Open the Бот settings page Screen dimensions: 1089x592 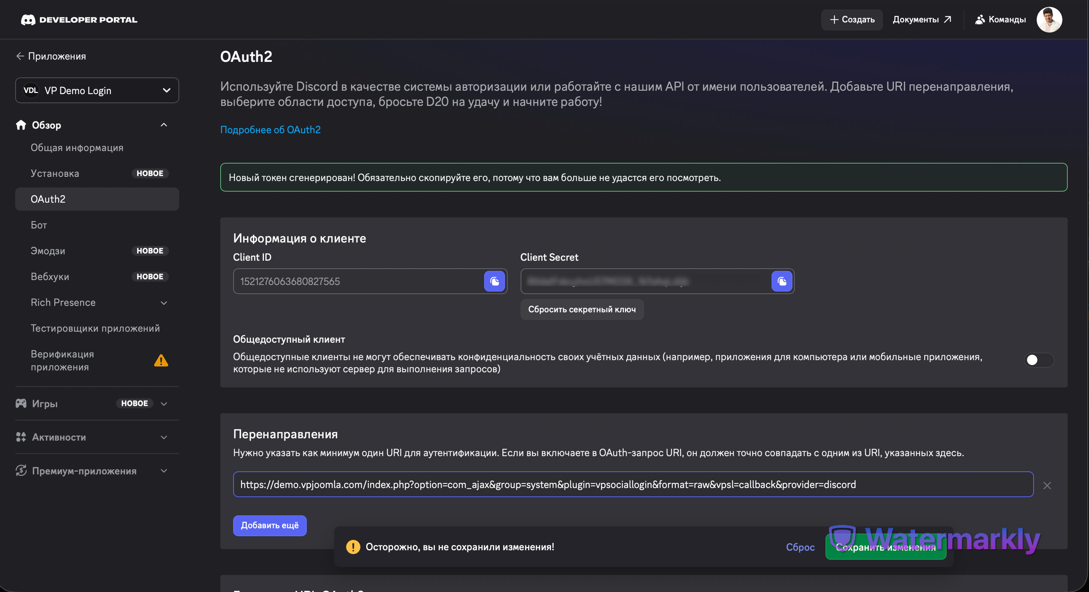39,225
